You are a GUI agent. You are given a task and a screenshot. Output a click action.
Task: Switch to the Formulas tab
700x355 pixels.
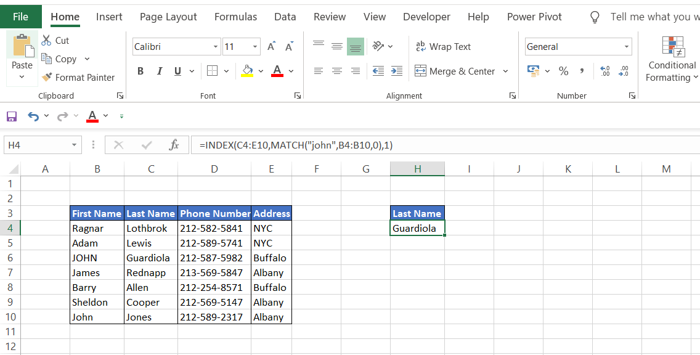point(235,17)
